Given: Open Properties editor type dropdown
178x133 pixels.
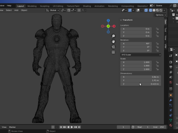Looking at the screenshot, I should point(172,50).
